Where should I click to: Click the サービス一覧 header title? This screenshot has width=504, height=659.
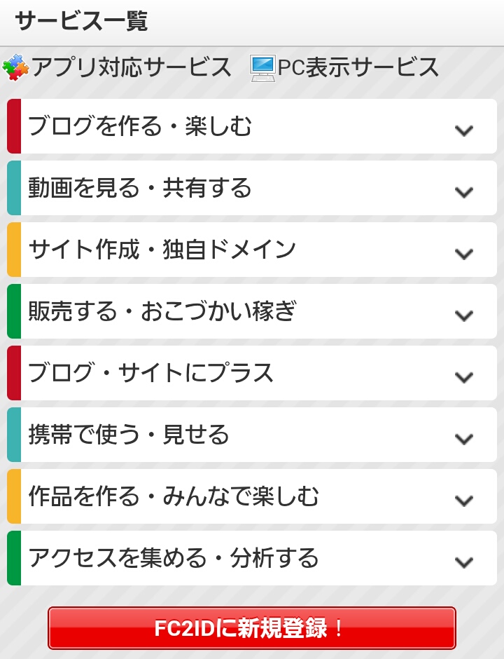pos(81,22)
